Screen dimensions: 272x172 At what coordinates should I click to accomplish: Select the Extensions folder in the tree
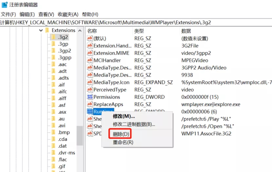(x=64, y=30)
